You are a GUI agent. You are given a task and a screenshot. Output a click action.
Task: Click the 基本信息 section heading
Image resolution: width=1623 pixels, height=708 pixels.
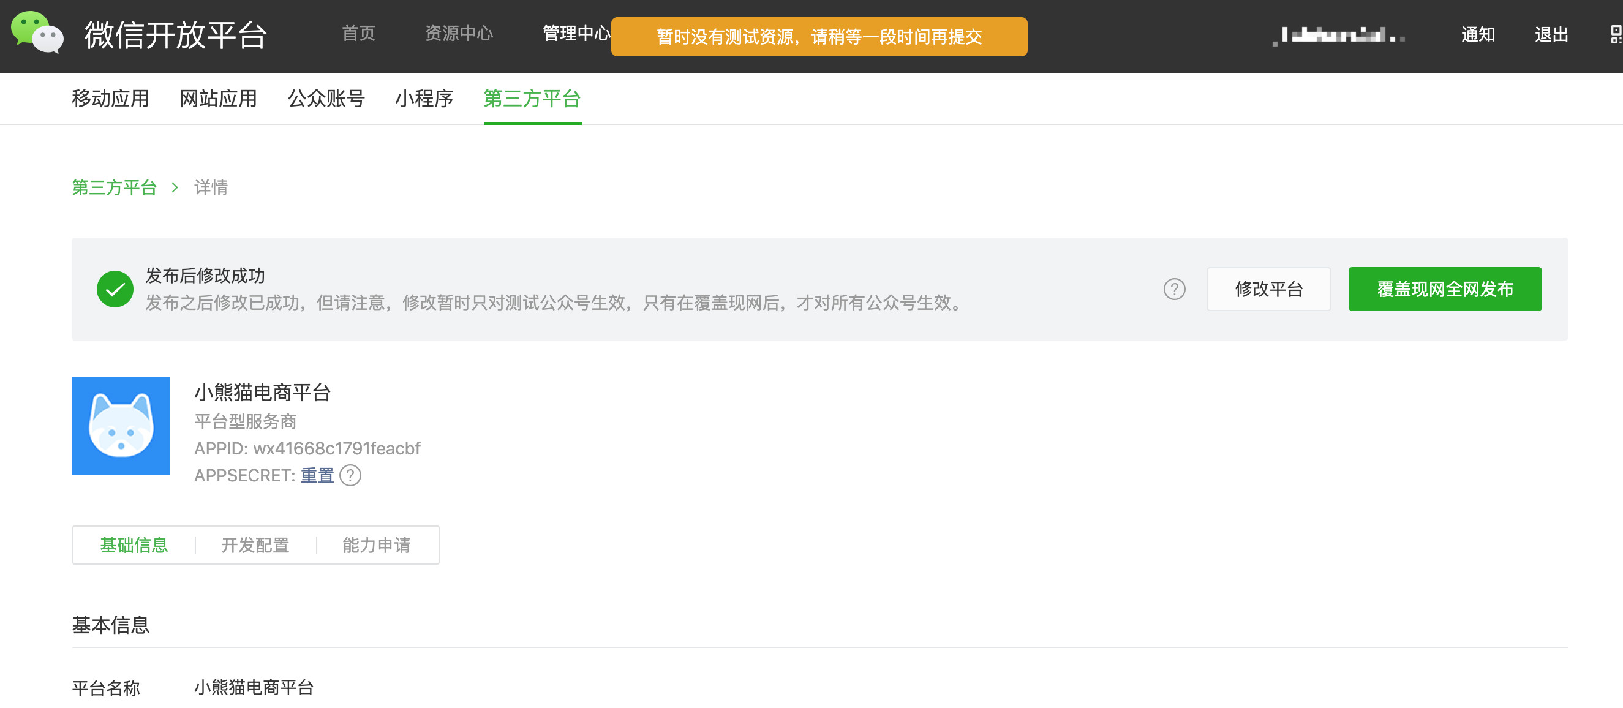coord(111,625)
